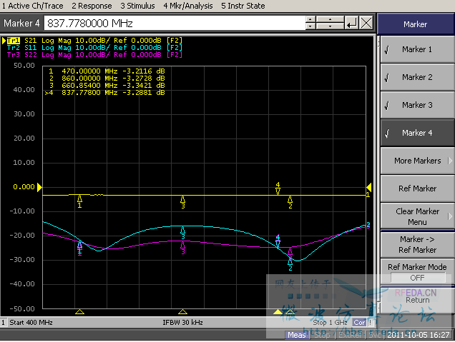This screenshot has width=455, height=342.
Task: Click the Cor correction status indicator
Action: point(359,323)
